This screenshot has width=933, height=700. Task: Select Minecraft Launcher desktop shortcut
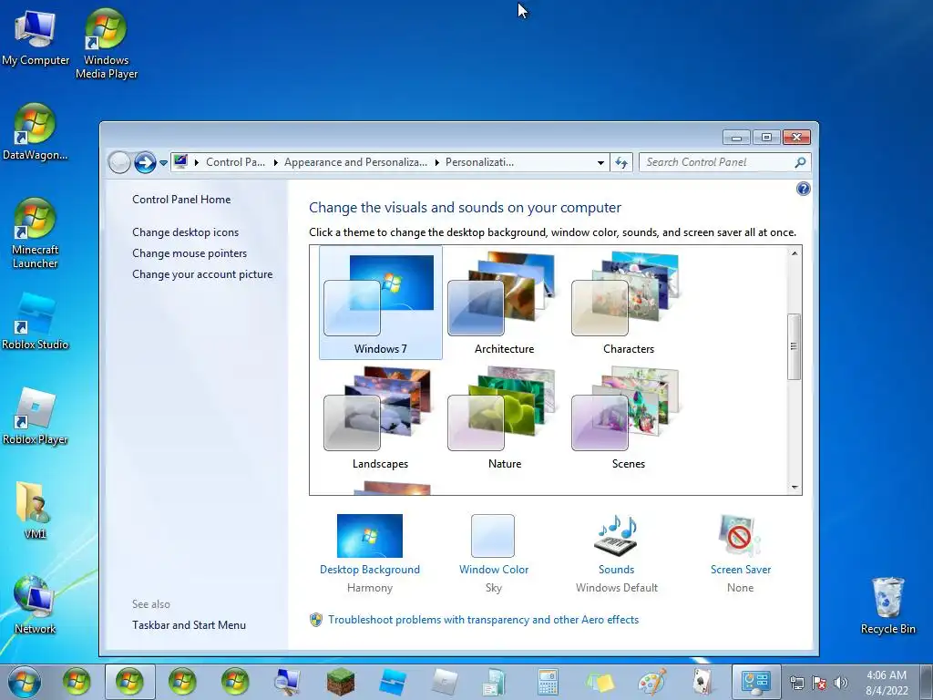click(x=35, y=233)
